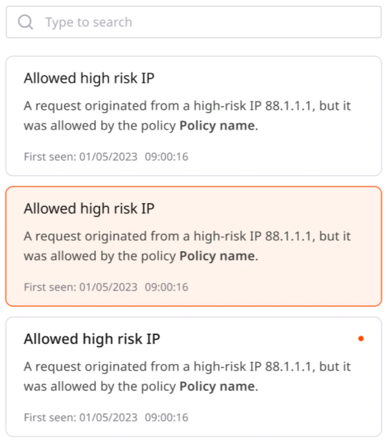Select the middle alert's title heading
The width and height of the screenshot is (389, 442).
coord(88,208)
